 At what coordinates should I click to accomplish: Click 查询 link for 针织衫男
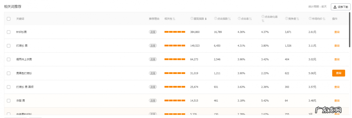337,32
